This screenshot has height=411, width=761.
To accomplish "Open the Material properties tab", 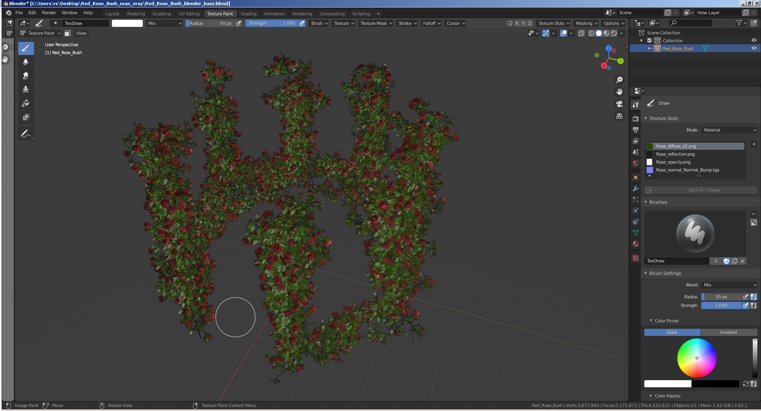I will 636,244.
